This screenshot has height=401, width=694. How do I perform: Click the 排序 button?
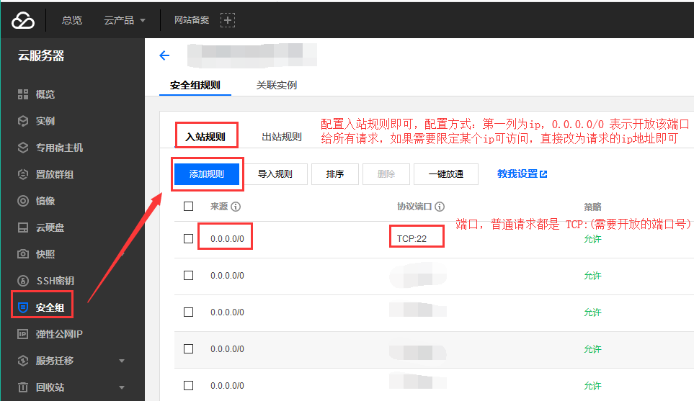335,174
